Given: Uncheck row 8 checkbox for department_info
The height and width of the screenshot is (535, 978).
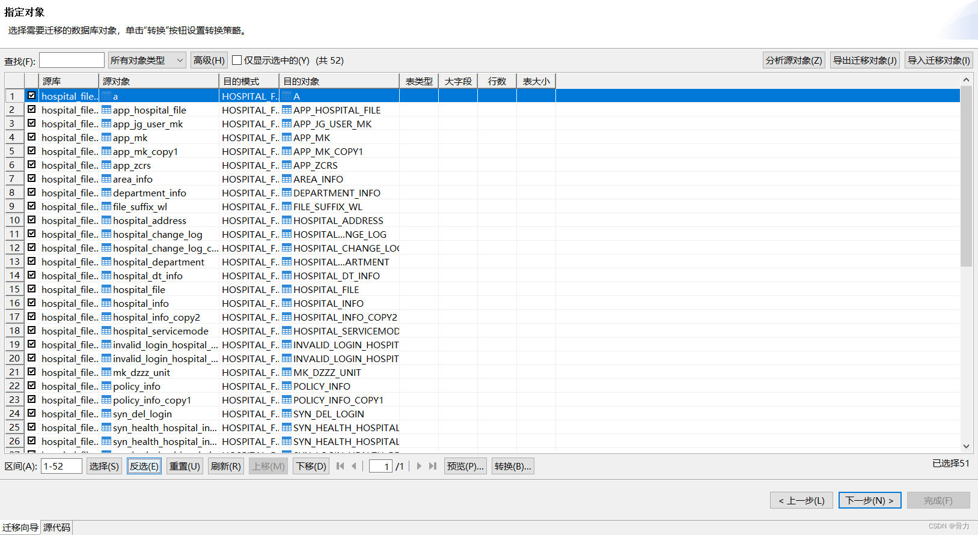Looking at the screenshot, I should tap(31, 192).
